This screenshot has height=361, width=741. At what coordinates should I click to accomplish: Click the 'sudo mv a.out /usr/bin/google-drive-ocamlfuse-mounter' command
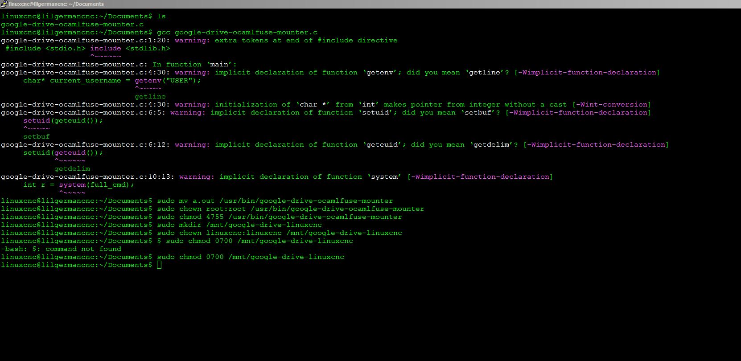point(275,201)
